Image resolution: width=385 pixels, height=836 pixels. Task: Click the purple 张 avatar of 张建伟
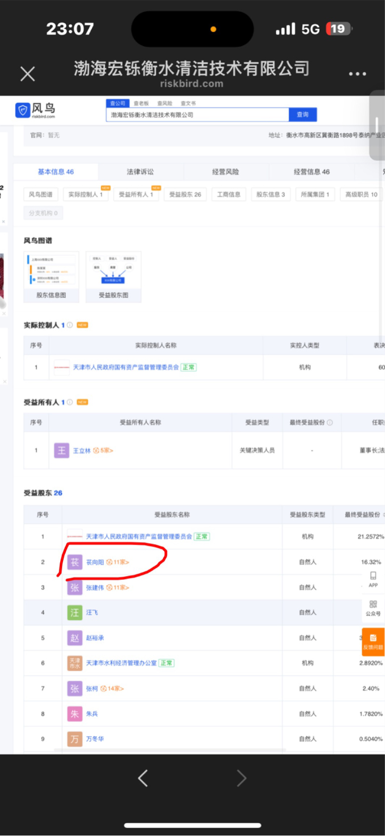tap(75, 587)
